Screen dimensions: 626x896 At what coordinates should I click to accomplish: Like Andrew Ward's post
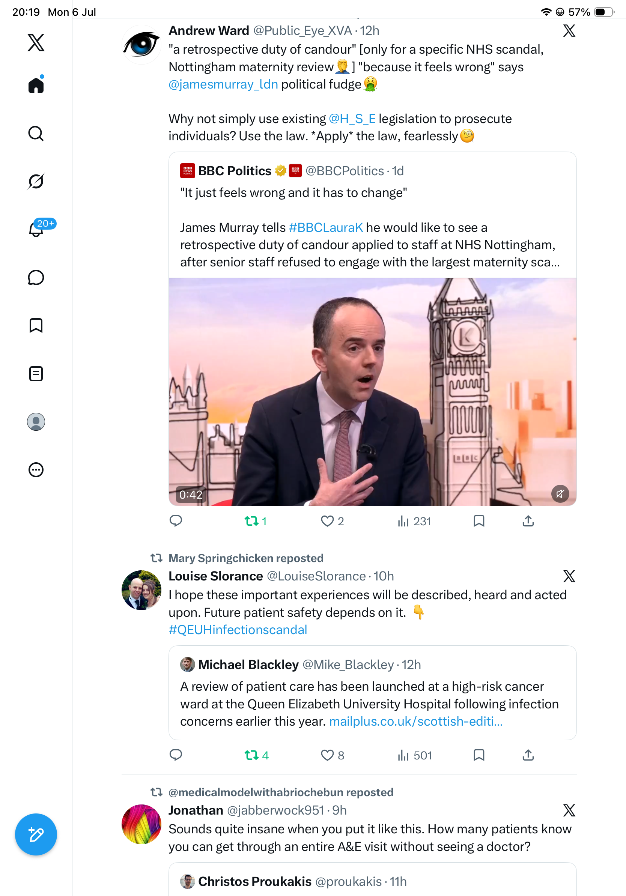click(332, 522)
